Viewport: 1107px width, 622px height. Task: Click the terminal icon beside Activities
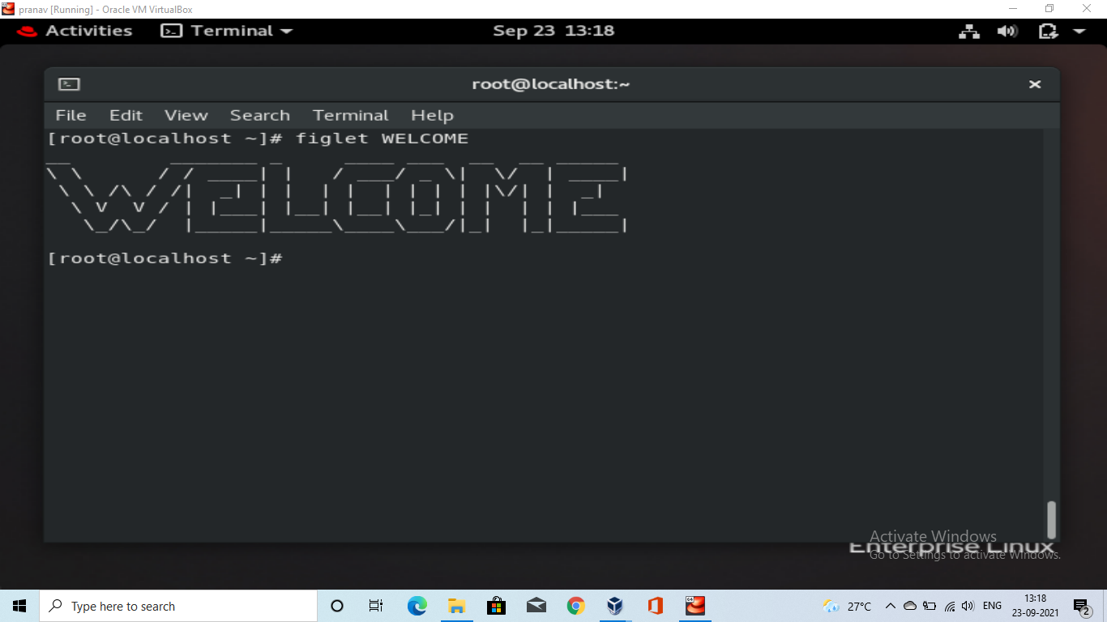(171, 30)
